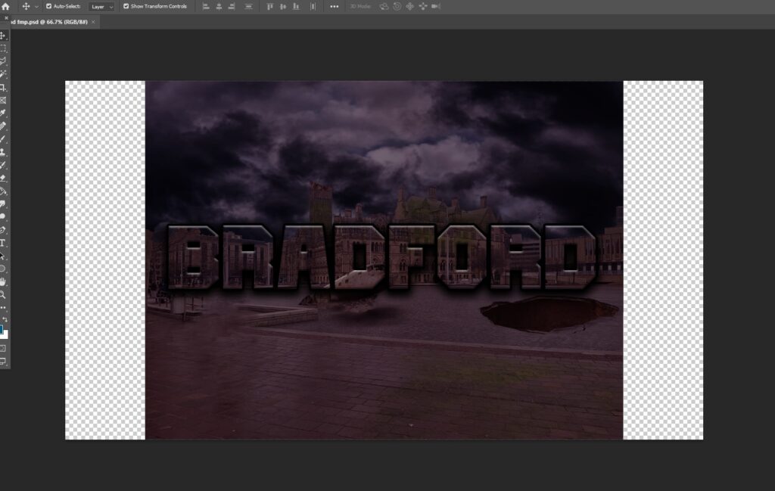Select the Horizontal Type tool
This screenshot has height=491, width=775.
coord(3,243)
